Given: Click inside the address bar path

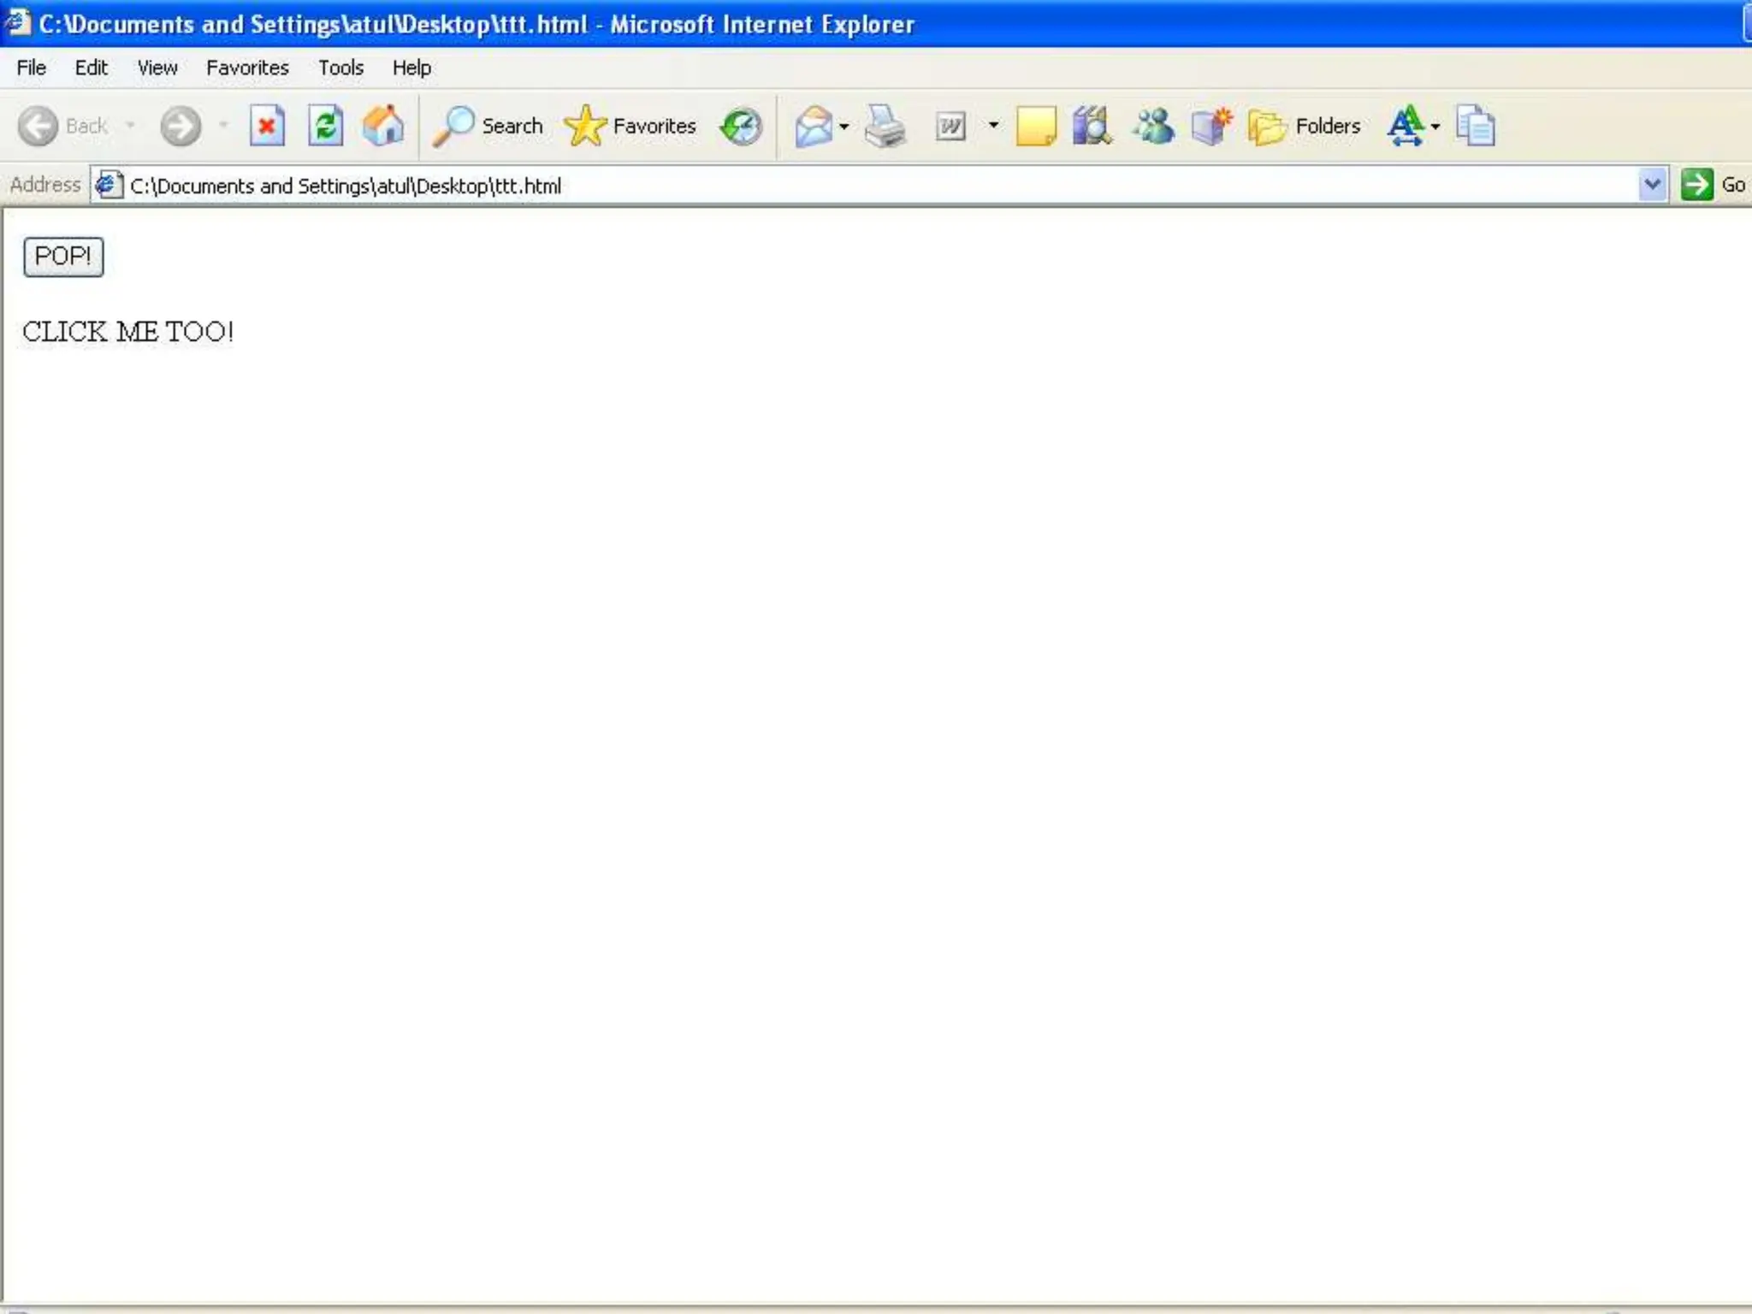Looking at the screenshot, I should pos(346,186).
